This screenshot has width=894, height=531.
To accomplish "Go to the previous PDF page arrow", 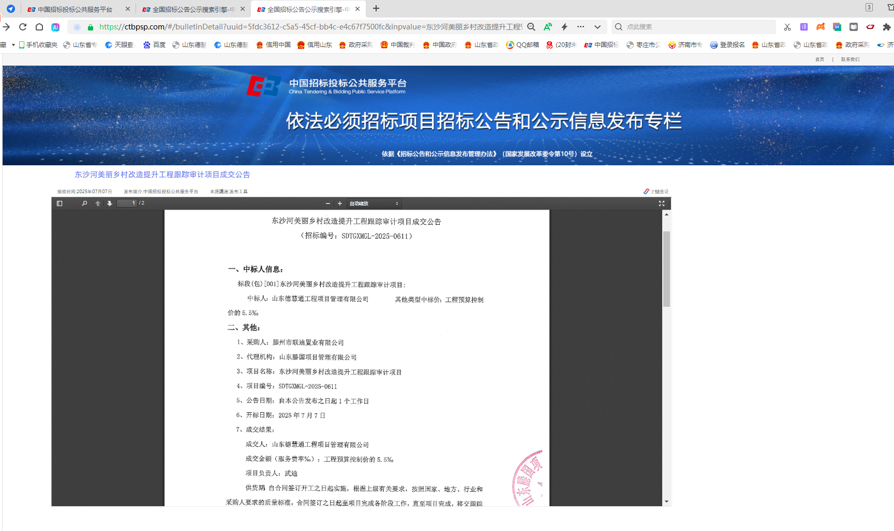I will tap(97, 203).
